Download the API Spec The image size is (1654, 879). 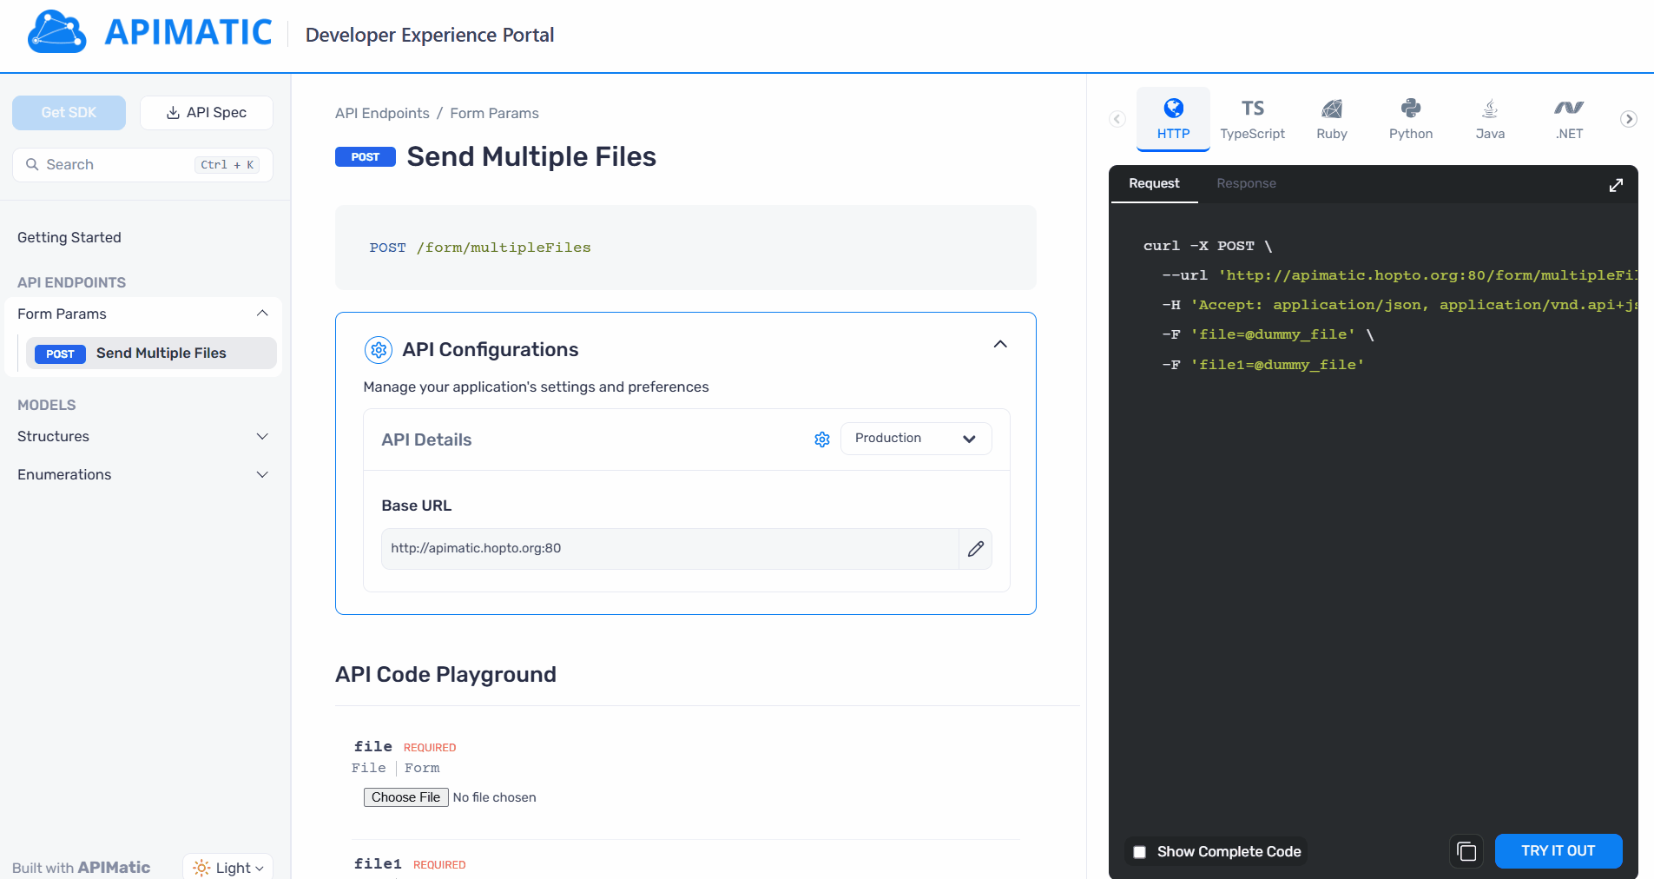206,112
